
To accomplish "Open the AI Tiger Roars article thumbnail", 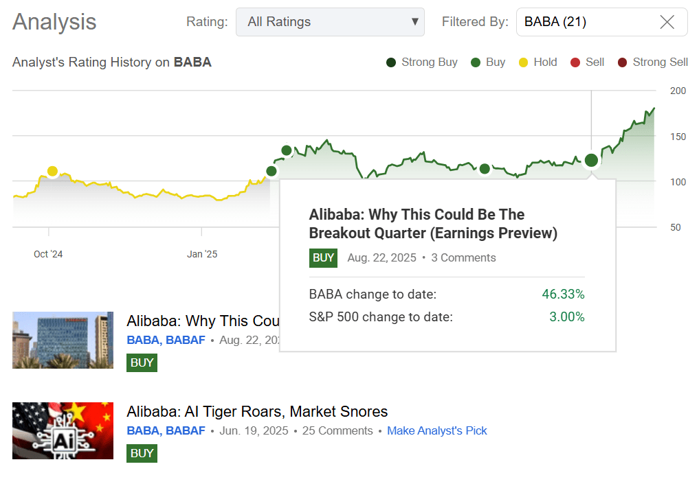I will pyautogui.click(x=63, y=430).
